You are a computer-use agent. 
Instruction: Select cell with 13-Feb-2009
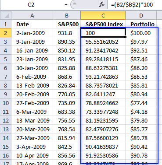click(32, 85)
